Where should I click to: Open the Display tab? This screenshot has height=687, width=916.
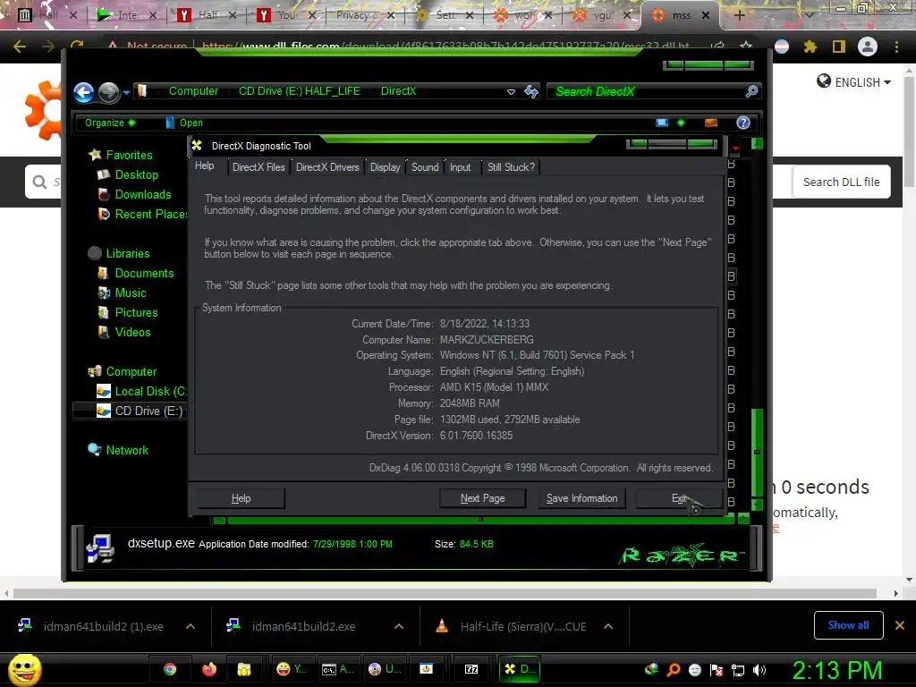pos(385,167)
